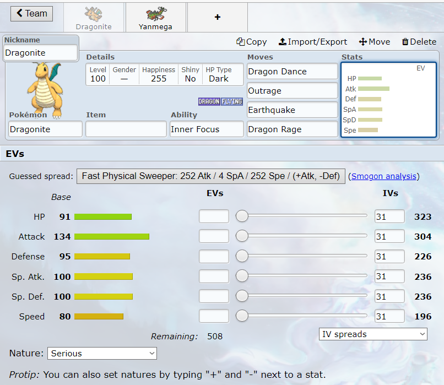This screenshot has height=385, width=444.
Task: Open the Yanmega tab
Action: [155, 18]
